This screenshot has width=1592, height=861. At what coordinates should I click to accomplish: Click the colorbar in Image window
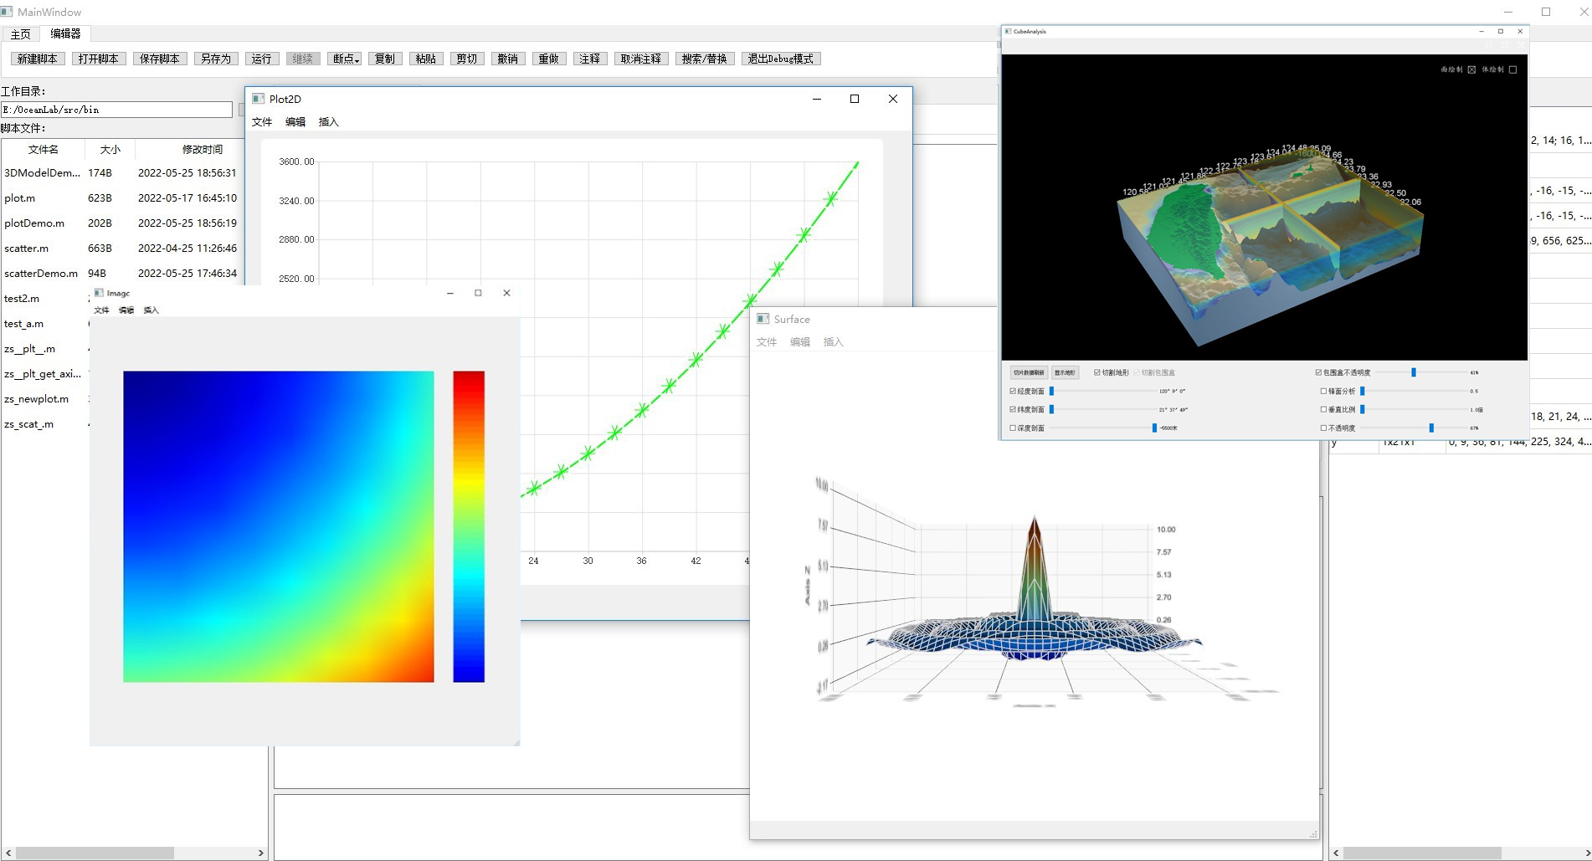(x=469, y=526)
